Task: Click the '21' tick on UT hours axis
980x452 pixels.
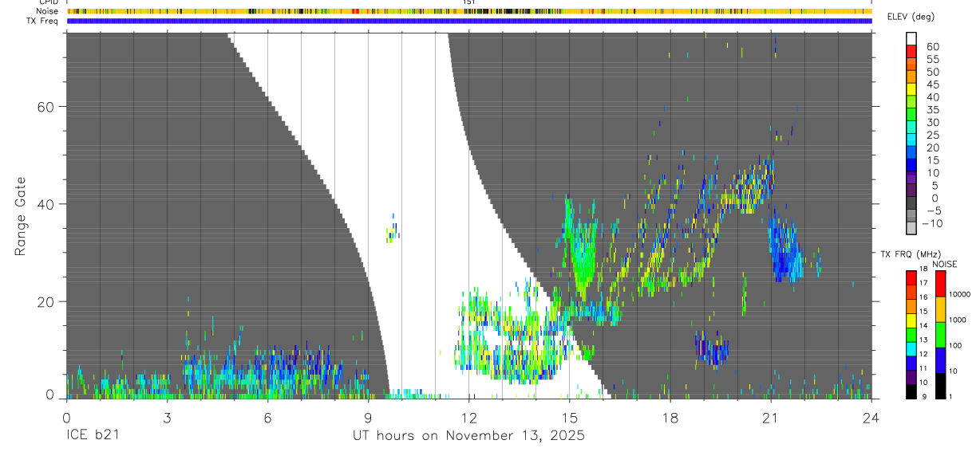Action: click(770, 417)
